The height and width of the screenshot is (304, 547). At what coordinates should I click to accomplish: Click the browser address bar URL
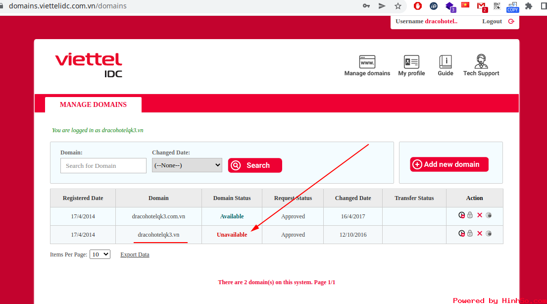click(x=68, y=6)
